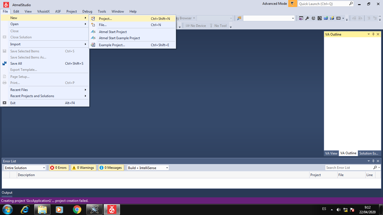Expand the Import submenu
This screenshot has height=215, width=383.
pyautogui.click(x=45, y=44)
